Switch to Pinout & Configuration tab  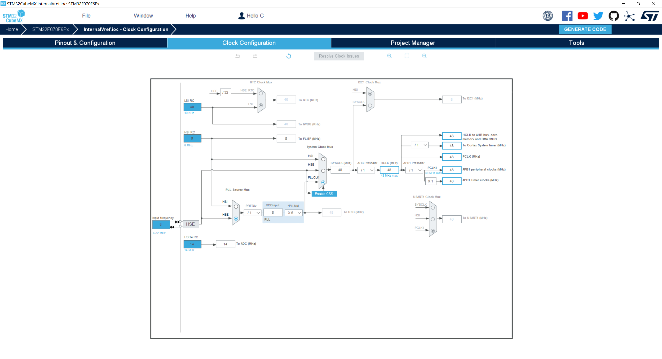pyautogui.click(x=85, y=43)
